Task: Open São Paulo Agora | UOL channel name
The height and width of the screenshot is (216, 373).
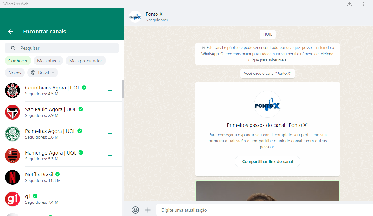Action: click(51, 109)
